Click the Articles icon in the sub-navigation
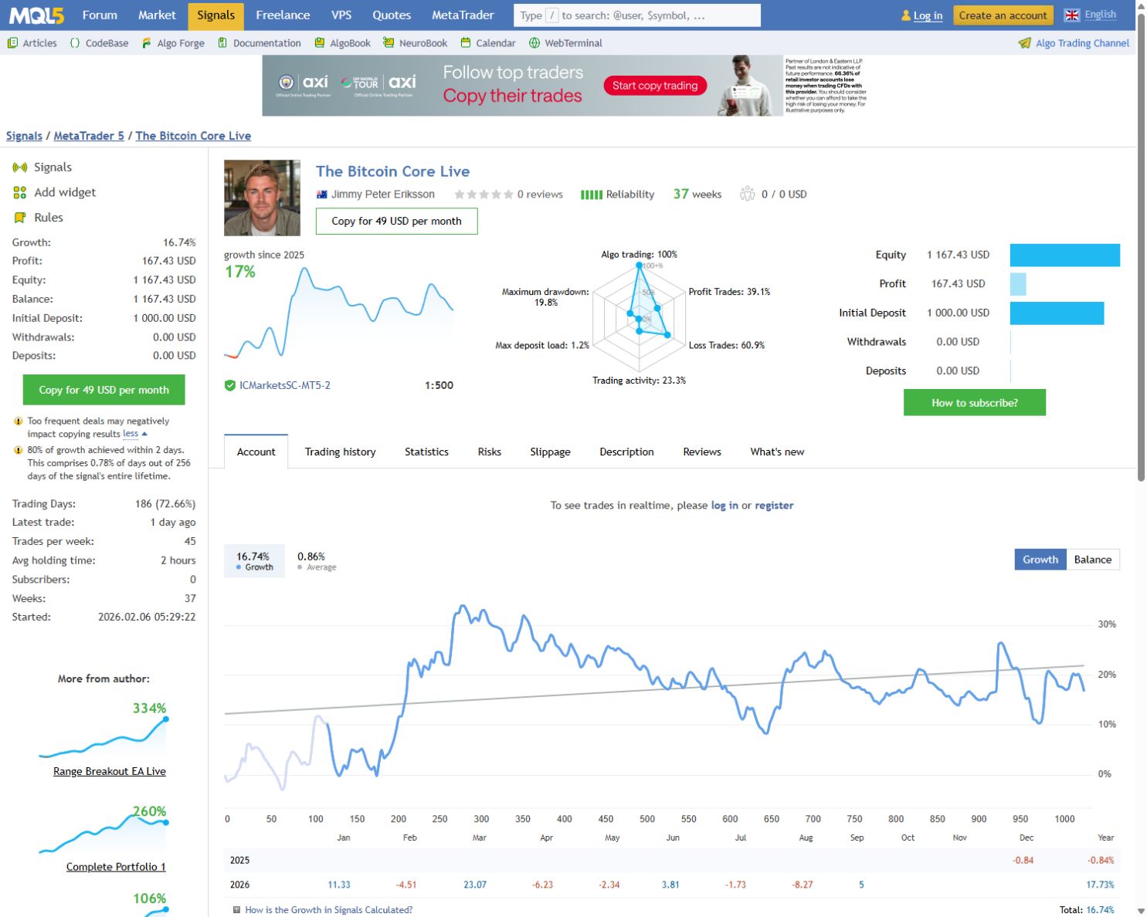Screen dimensions: 1147x917 12,43
